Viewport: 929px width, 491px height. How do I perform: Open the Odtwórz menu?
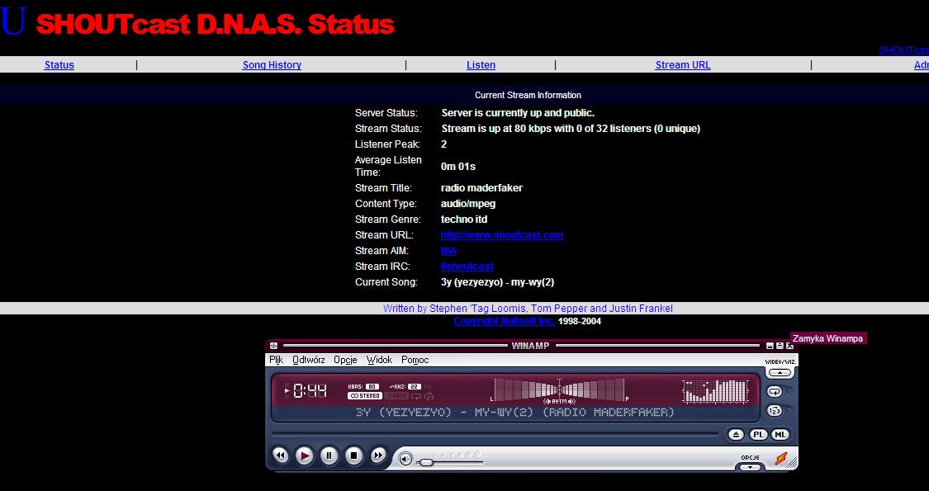pos(309,360)
